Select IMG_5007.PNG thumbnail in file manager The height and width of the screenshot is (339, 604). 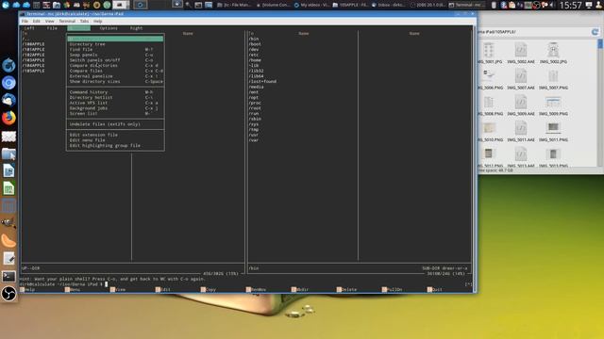click(x=553, y=76)
